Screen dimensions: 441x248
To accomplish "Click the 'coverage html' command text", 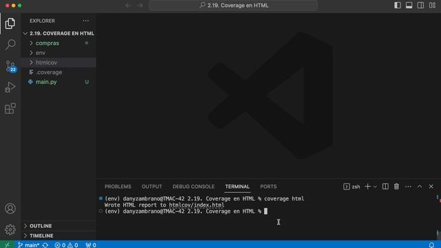I will tap(284, 199).
